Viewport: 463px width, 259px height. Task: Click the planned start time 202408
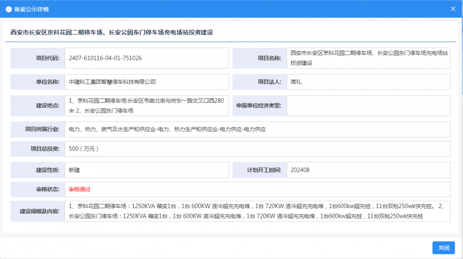point(300,170)
